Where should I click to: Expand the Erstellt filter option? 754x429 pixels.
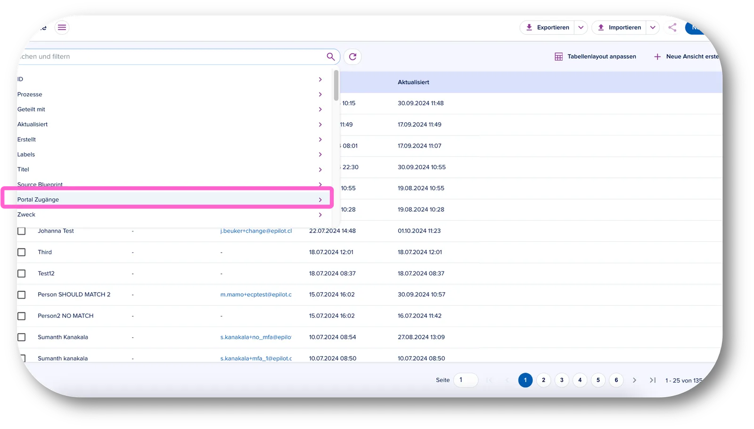[170, 139]
